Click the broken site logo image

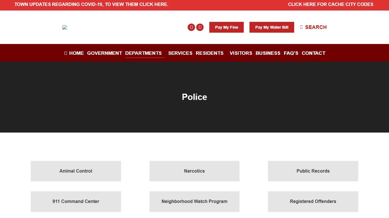coord(64,27)
